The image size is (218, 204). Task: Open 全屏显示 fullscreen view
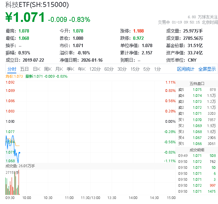point(207,69)
